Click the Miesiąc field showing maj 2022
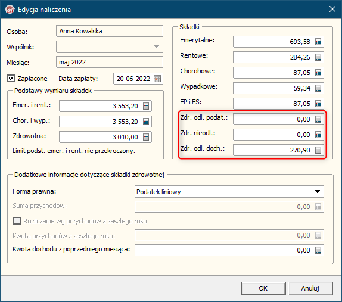Image resolution: width=342 pixels, height=302 pixels. pos(110,62)
